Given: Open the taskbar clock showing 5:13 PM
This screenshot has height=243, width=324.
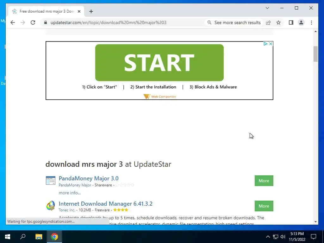Looking at the screenshot, I should tap(297, 237).
